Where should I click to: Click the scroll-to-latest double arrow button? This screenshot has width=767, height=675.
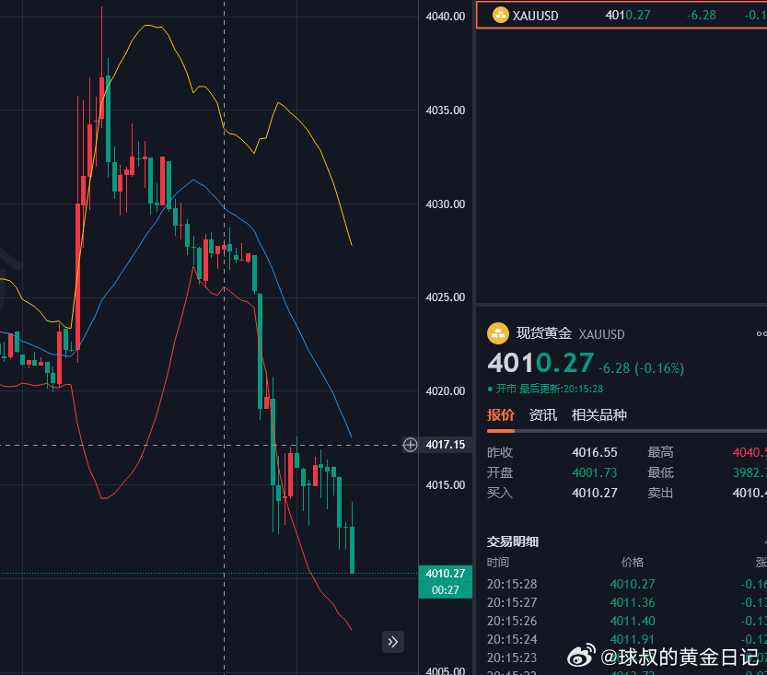[393, 642]
